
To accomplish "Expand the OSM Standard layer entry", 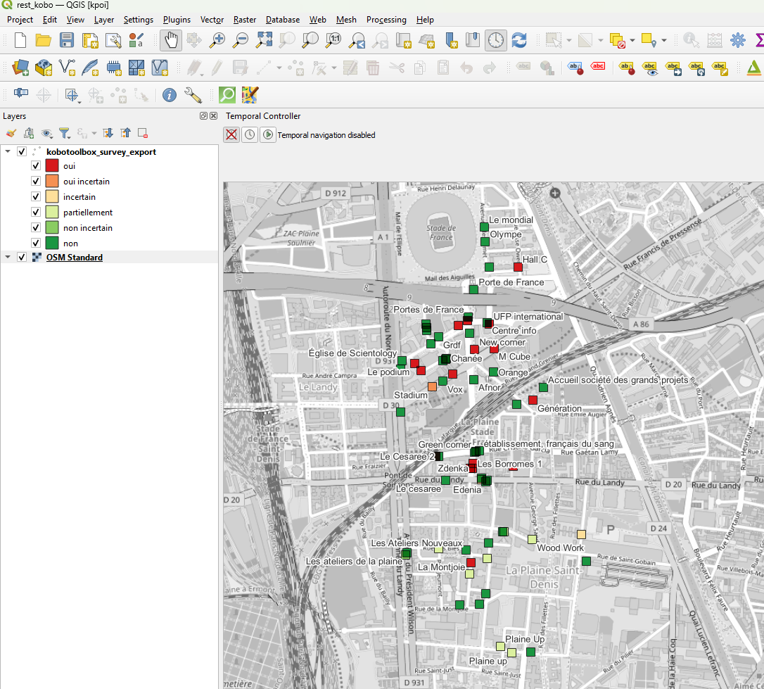I will (8, 258).
